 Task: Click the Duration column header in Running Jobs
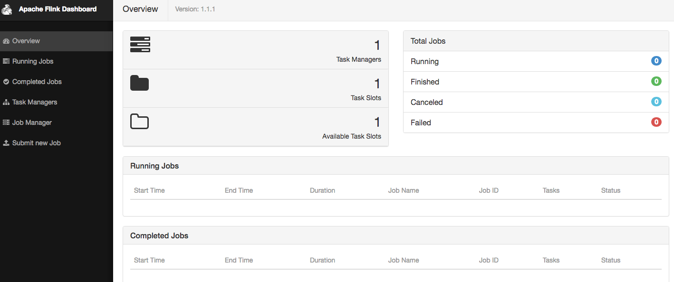[322, 190]
